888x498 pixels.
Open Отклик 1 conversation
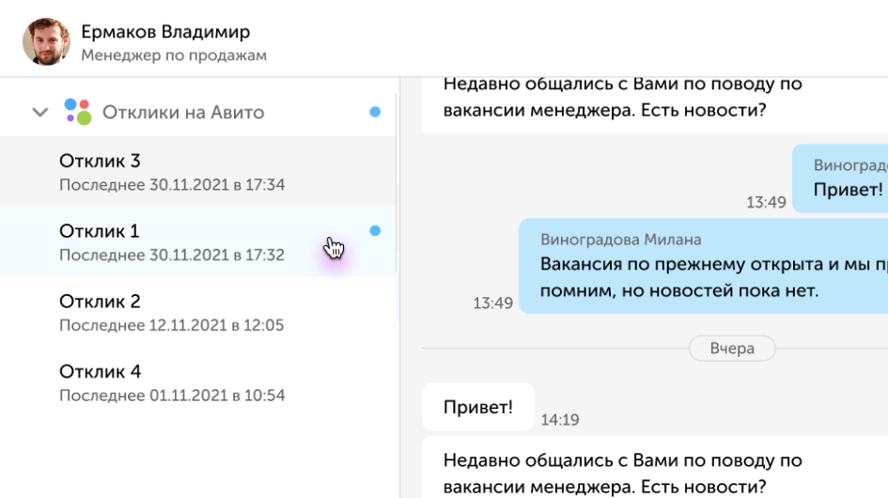[198, 241]
